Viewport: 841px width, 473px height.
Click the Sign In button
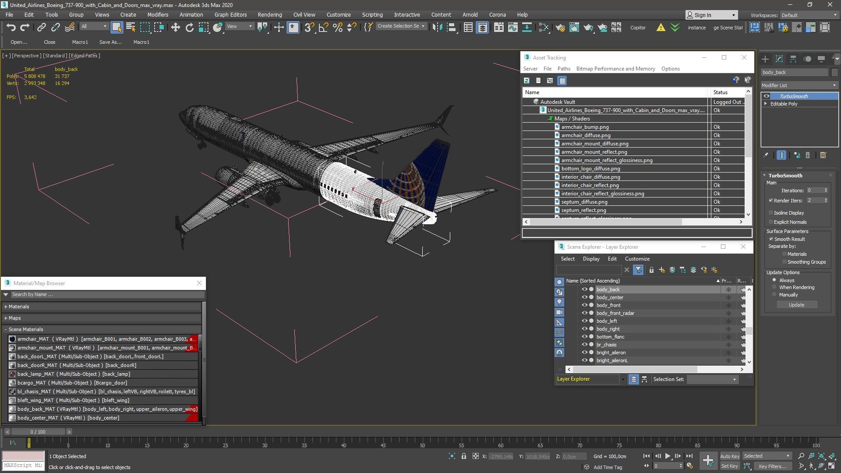[x=711, y=15]
